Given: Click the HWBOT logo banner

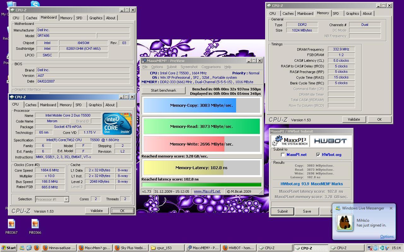Looking at the screenshot, I should [330, 141].
